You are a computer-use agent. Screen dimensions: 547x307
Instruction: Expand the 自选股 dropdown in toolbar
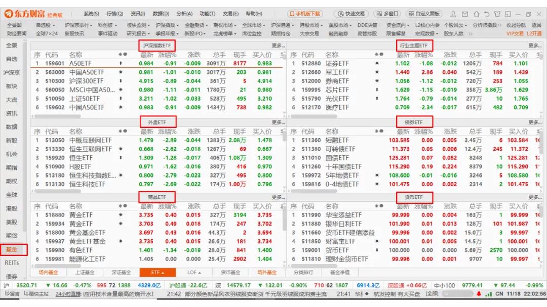coord(46,25)
